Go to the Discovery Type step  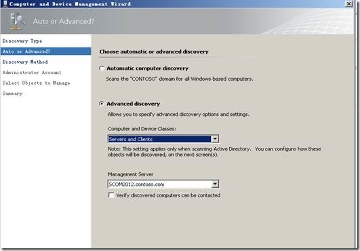pos(22,41)
